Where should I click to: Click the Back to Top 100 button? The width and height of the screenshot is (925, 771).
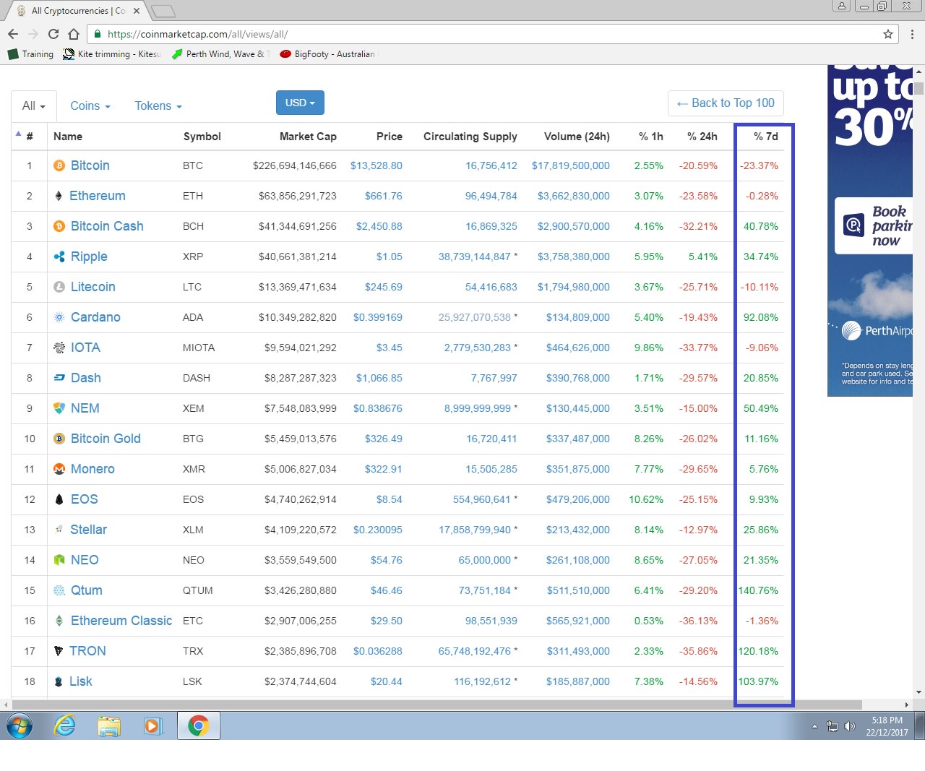(x=726, y=103)
